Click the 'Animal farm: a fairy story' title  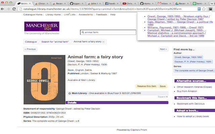[95, 57]
